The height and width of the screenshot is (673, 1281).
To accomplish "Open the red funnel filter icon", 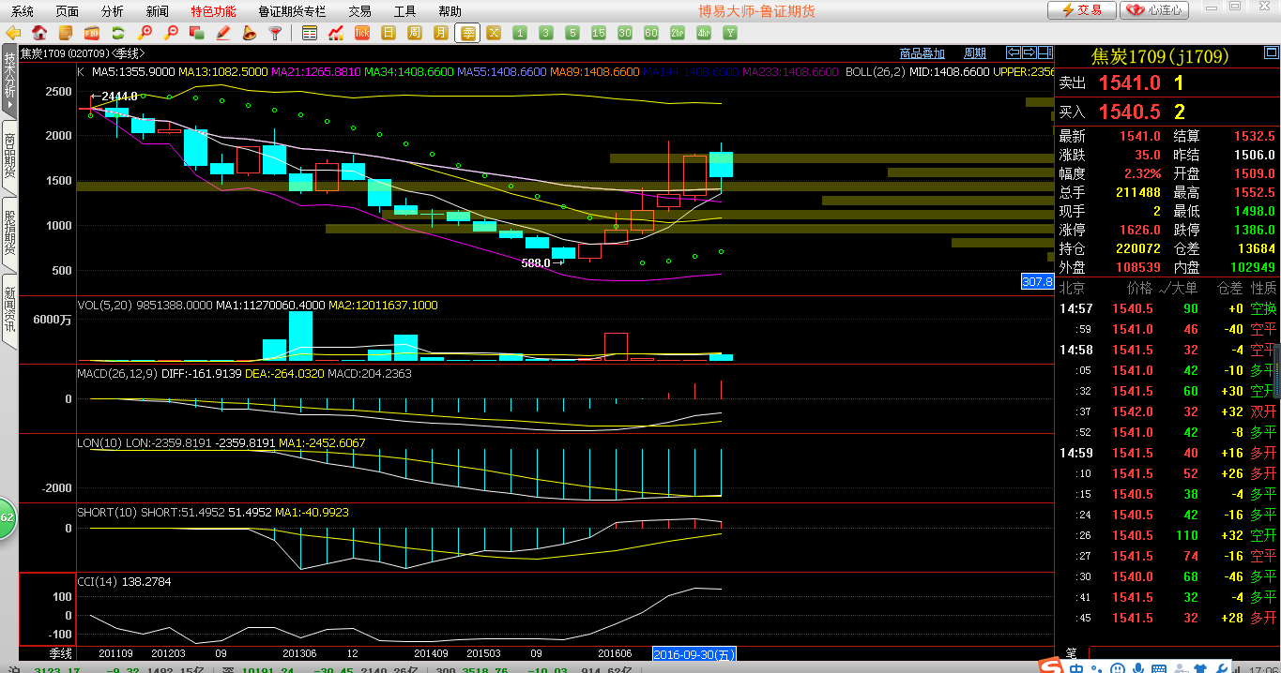I will (275, 34).
